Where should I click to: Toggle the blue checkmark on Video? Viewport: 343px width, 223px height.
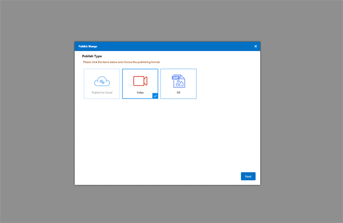click(155, 96)
